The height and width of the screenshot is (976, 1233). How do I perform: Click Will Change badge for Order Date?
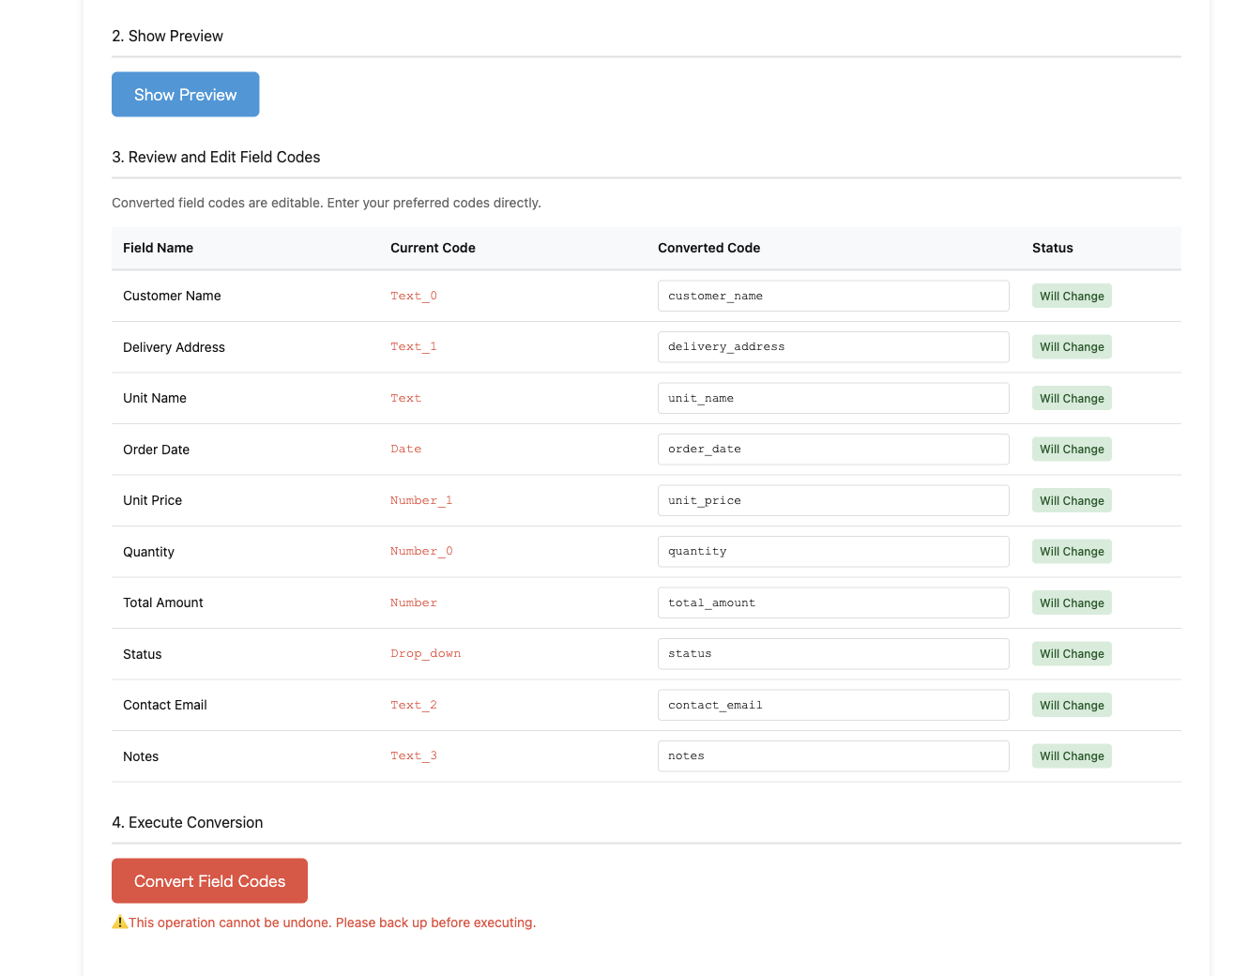pos(1072,450)
